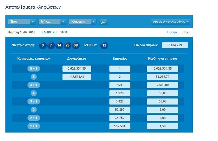This screenshot has height=141, width=218.
Task: Select the 4 + 1 category badge
Action: [x=34, y=85]
